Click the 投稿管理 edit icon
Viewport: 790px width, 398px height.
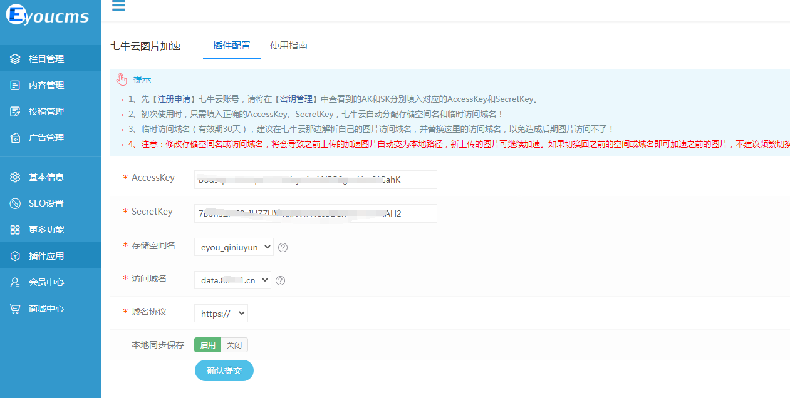[x=15, y=111]
